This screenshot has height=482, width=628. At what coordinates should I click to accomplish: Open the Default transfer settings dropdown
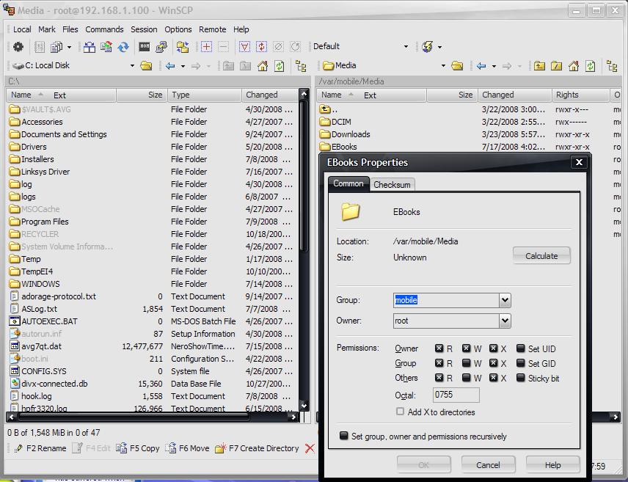pyautogui.click(x=406, y=46)
